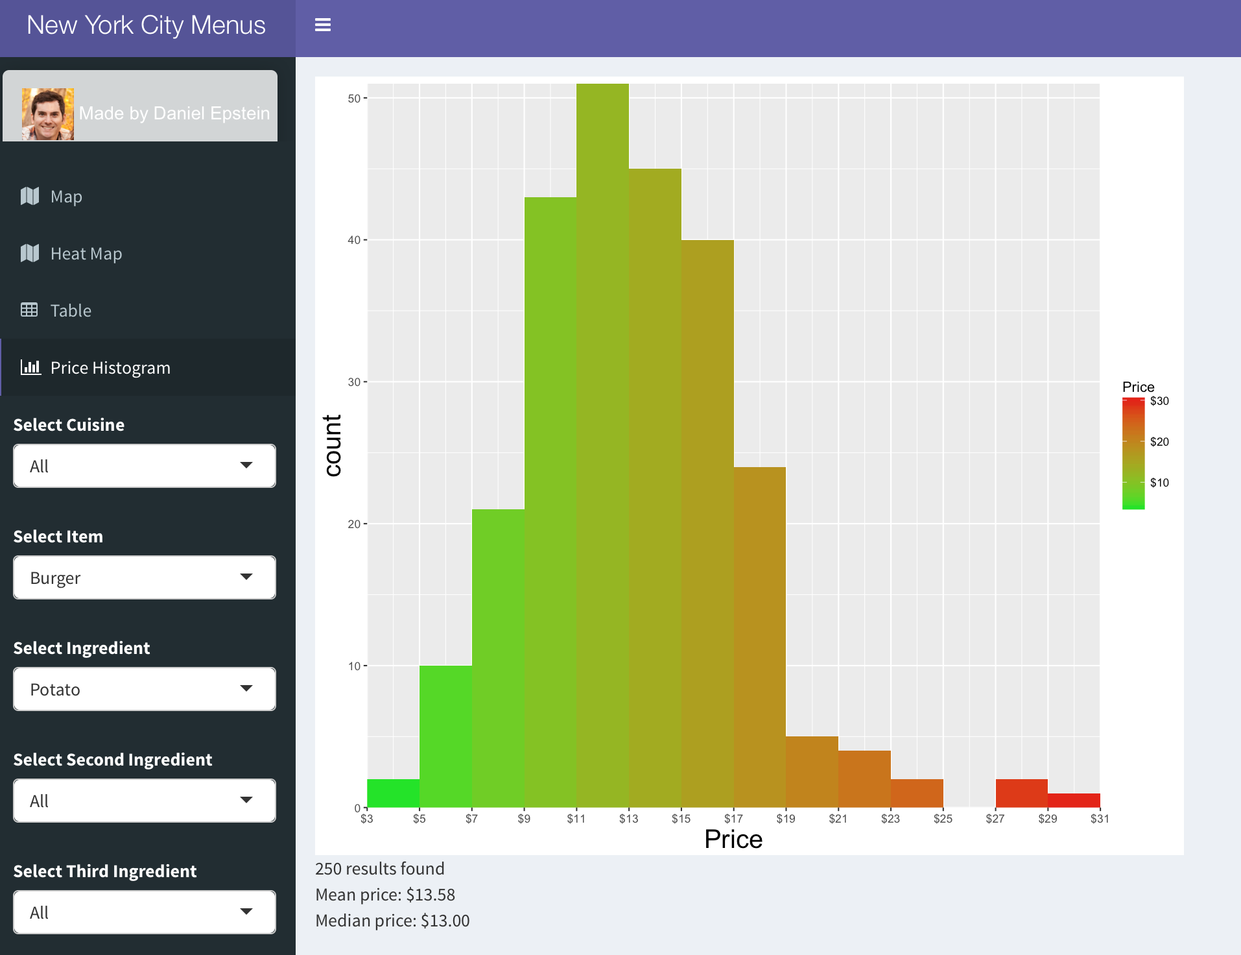The image size is (1241, 955).
Task: Switch to the Map menu item
Action: [66, 197]
